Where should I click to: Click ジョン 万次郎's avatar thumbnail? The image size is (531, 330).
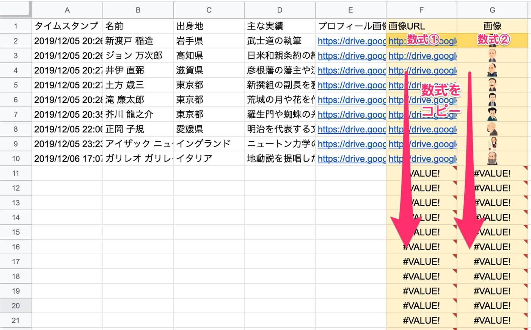point(492,55)
